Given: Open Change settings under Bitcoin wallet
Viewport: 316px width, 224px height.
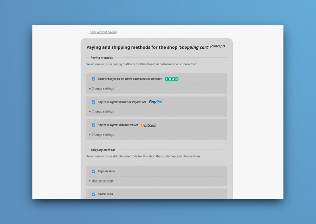Looking at the screenshot, I should tap(103, 135).
